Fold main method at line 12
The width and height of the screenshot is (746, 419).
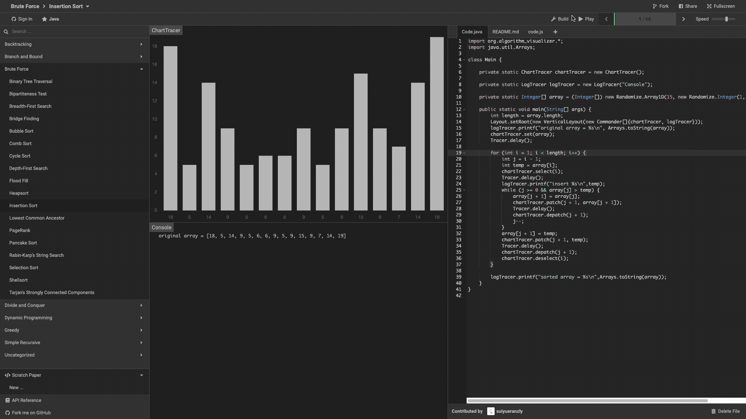tap(464, 109)
